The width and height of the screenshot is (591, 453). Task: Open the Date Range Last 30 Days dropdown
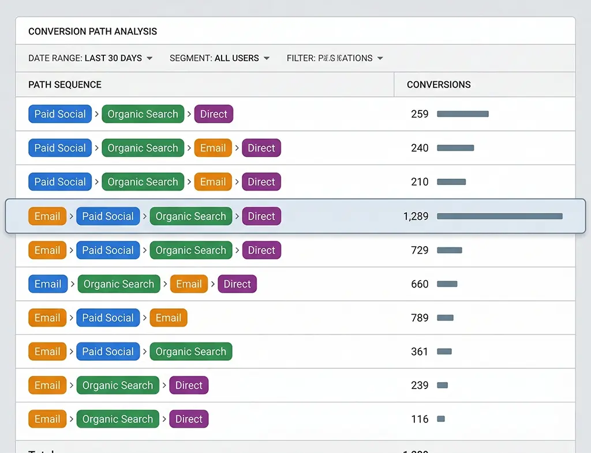point(91,58)
